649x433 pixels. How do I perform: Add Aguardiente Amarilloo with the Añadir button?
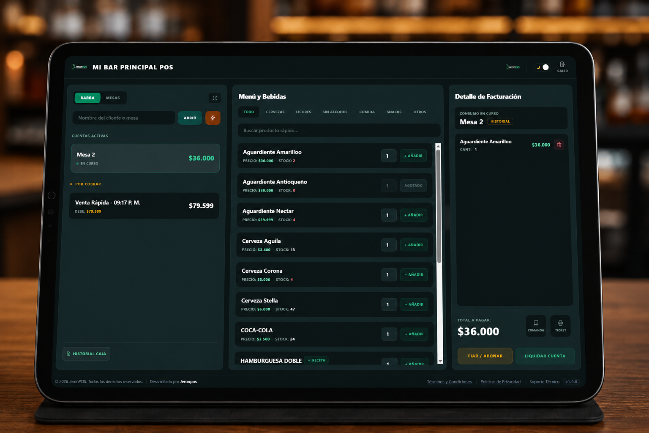(x=413, y=156)
